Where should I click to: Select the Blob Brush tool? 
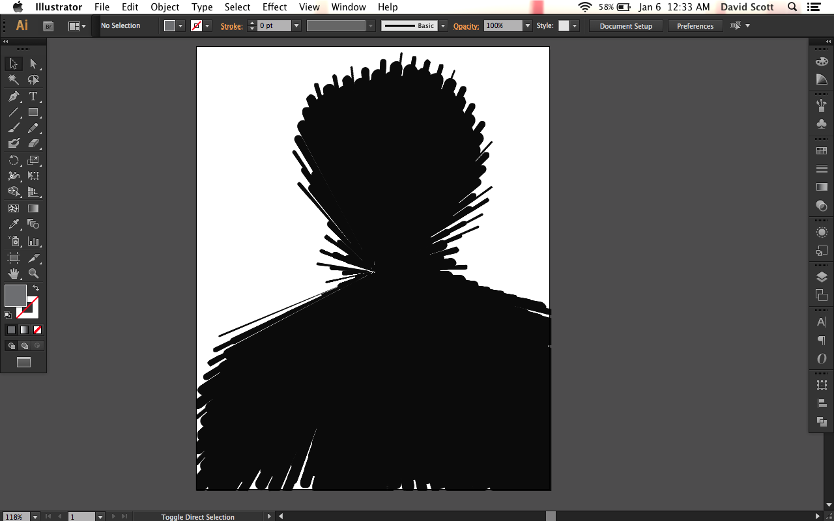click(13, 144)
